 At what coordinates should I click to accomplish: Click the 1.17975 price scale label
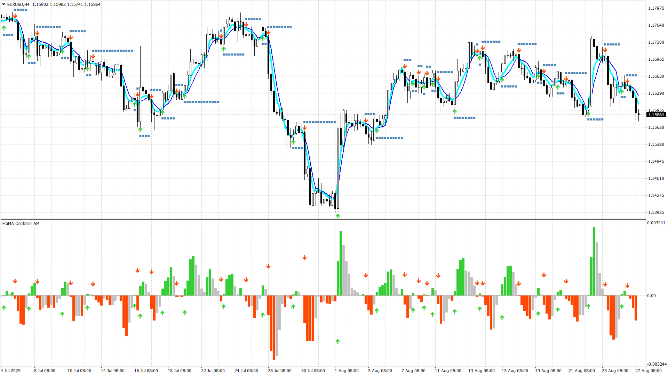(x=656, y=8)
